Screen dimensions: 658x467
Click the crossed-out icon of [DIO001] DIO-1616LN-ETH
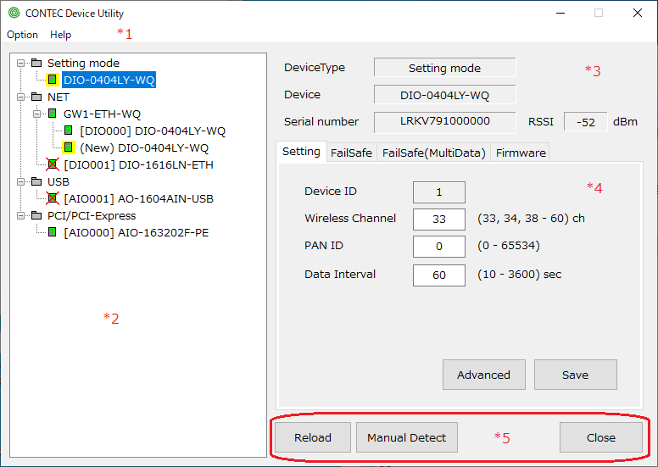[53, 164]
